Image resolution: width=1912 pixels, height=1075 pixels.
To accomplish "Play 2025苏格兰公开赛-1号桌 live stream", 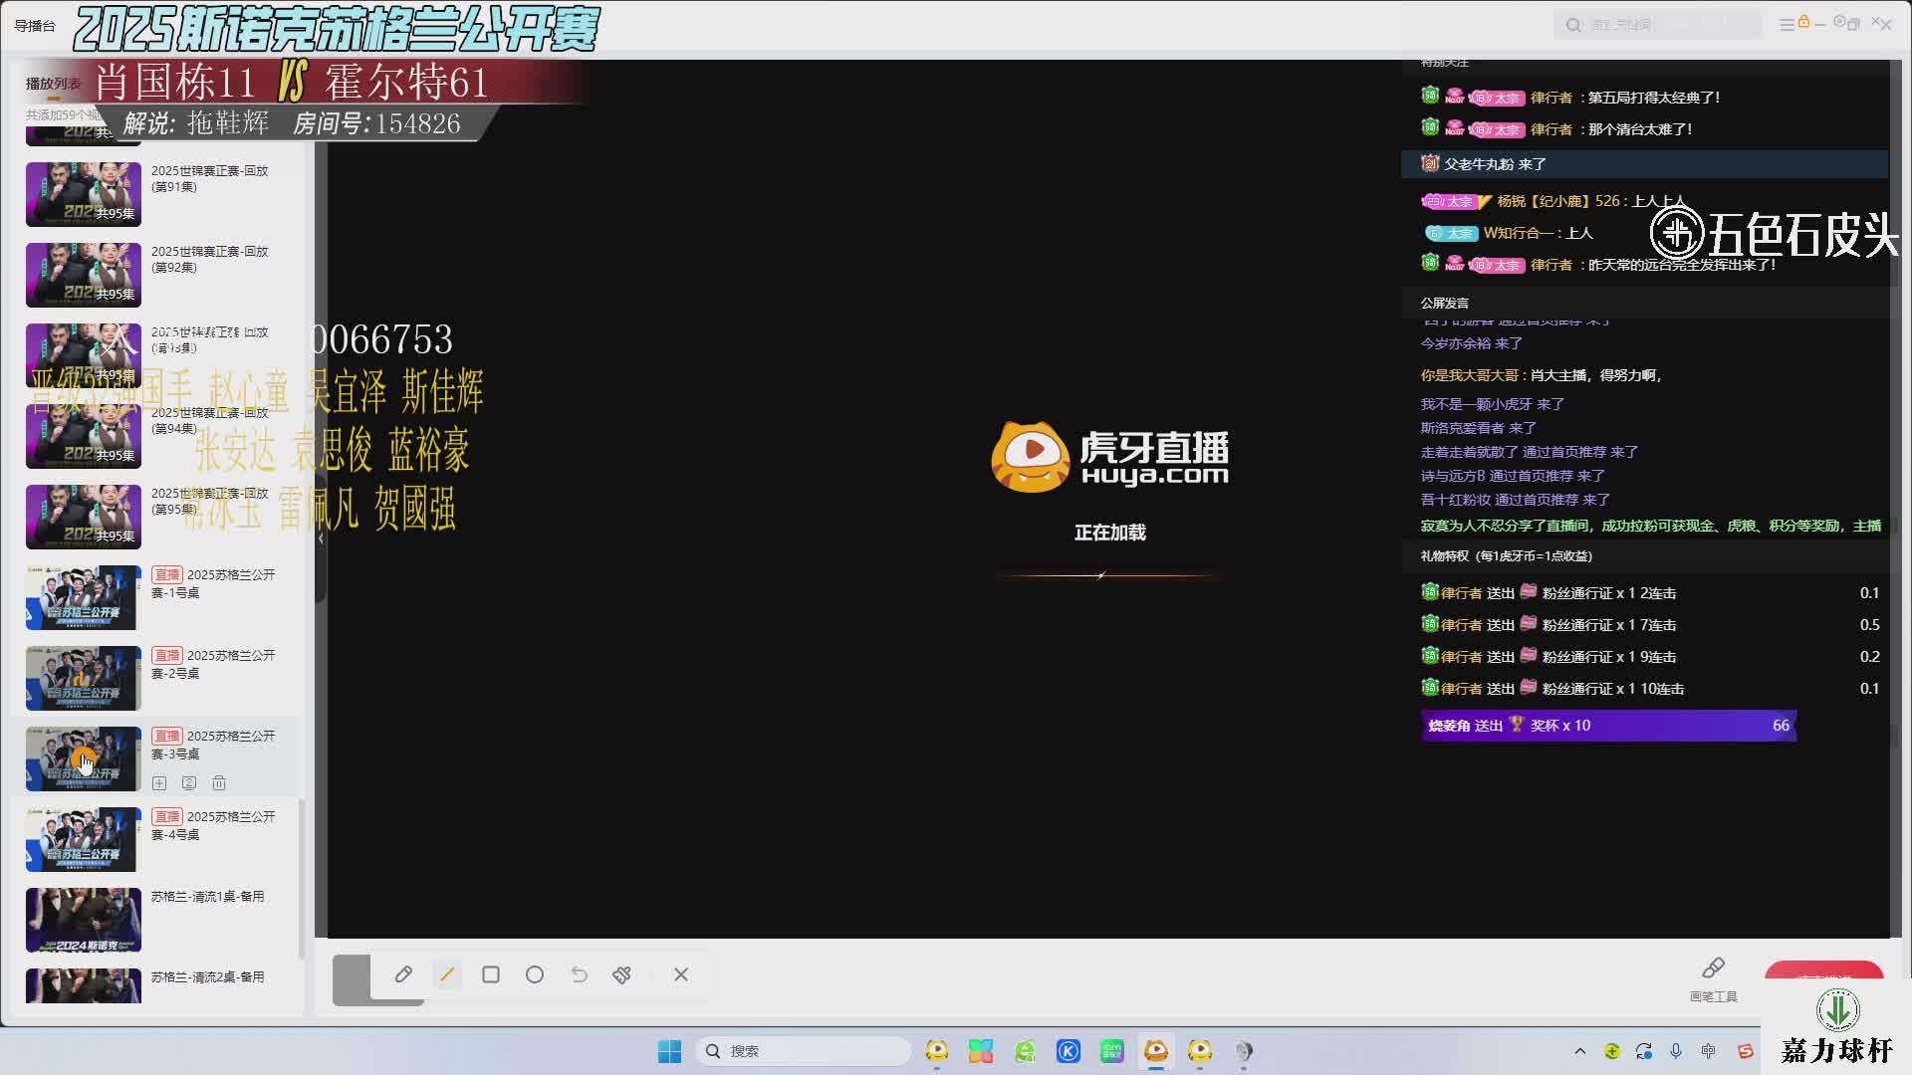I will (x=84, y=598).
